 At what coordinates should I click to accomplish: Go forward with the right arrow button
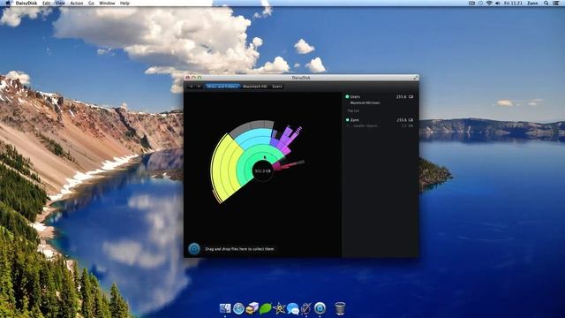coord(199,87)
